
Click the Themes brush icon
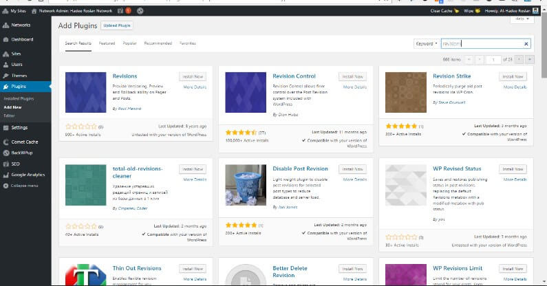click(x=6, y=76)
